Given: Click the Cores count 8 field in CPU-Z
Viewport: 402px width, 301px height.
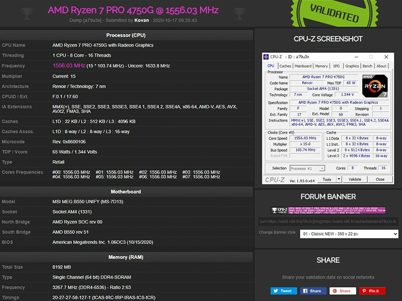Looking at the screenshot, I should click(353, 168).
